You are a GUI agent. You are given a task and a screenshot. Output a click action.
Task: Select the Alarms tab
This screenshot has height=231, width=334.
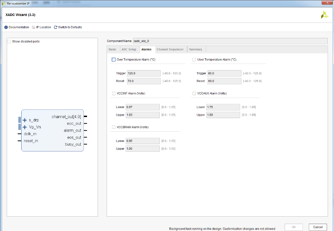[146, 49]
